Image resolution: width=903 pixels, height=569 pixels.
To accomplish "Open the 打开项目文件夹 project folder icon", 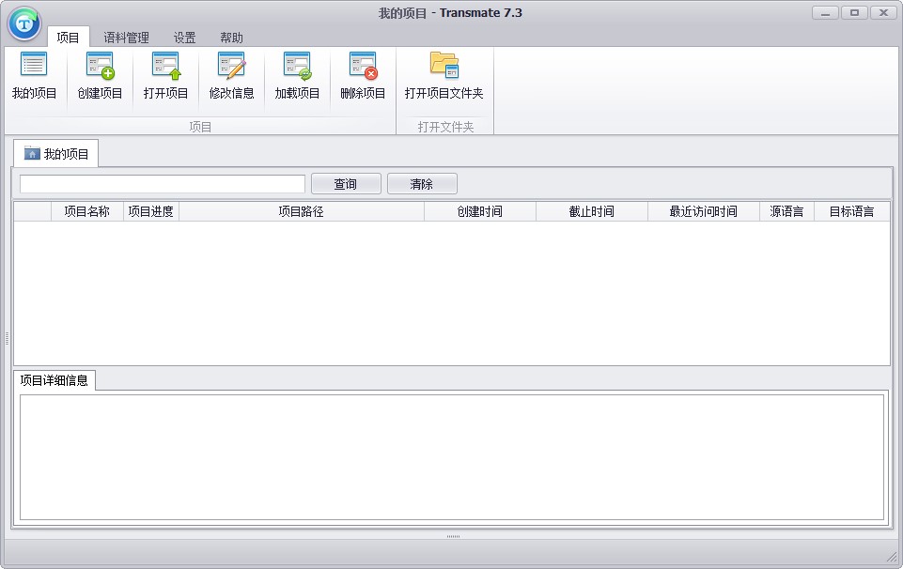I will [x=443, y=75].
